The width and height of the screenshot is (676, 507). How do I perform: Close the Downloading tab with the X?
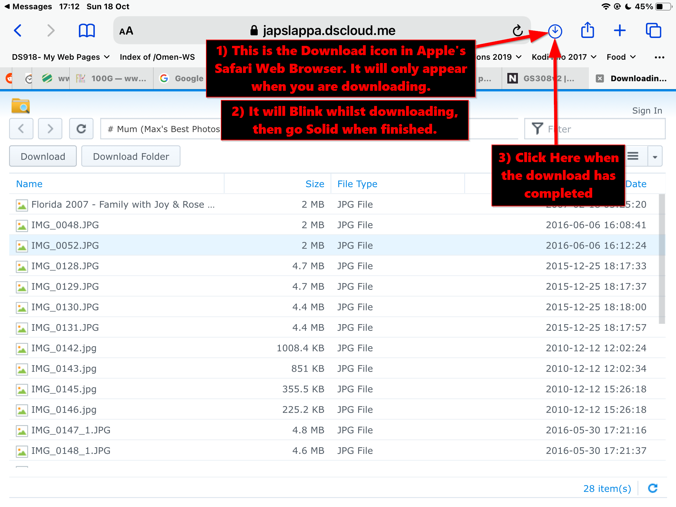click(600, 78)
